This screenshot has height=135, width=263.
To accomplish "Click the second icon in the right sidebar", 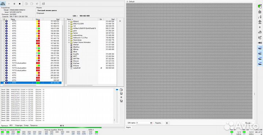I will (x=260, y=12).
